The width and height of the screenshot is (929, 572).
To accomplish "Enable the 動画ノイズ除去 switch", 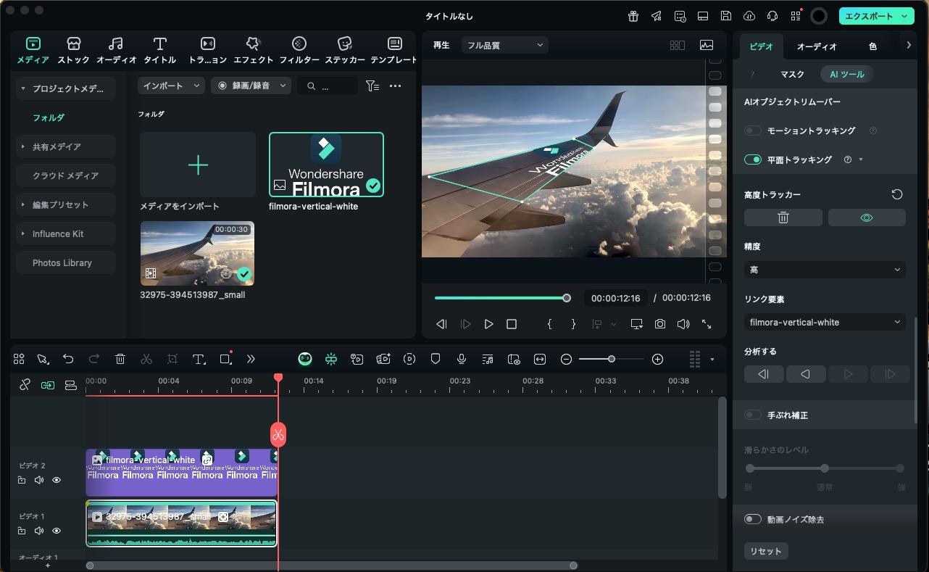I will (x=753, y=519).
